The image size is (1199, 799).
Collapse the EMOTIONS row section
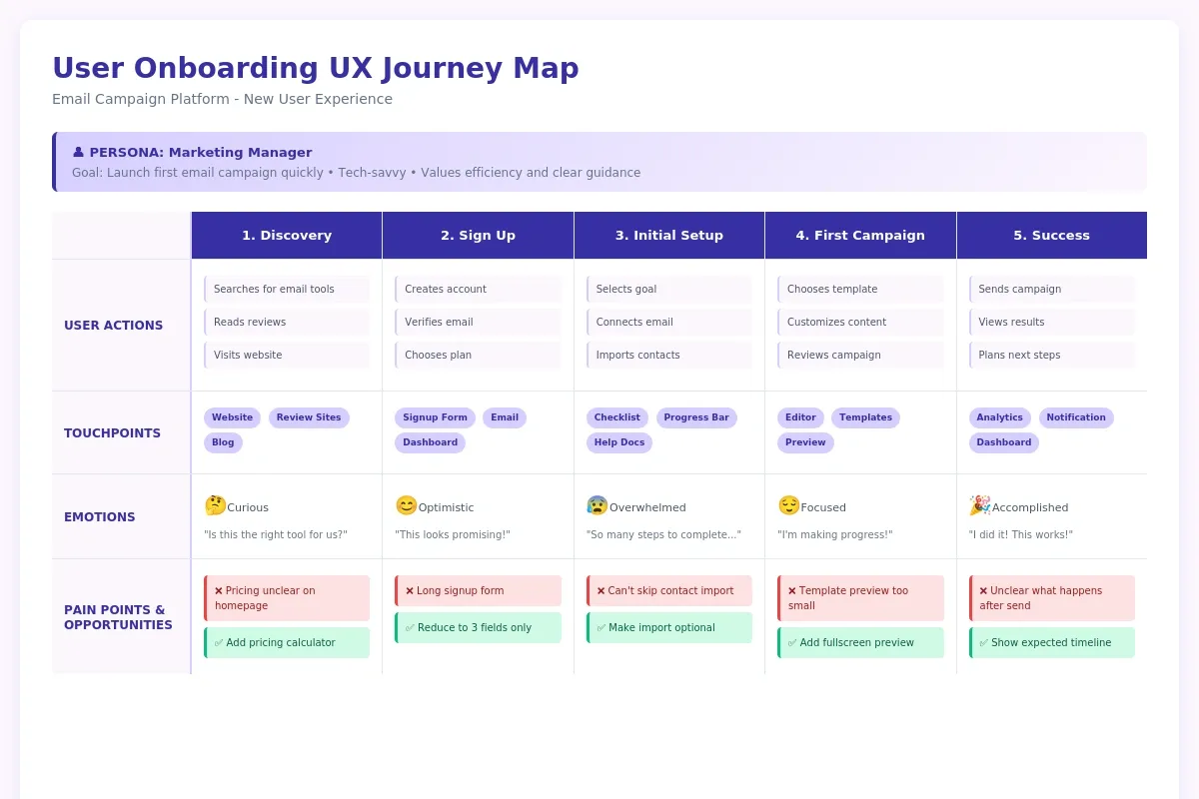tap(99, 516)
